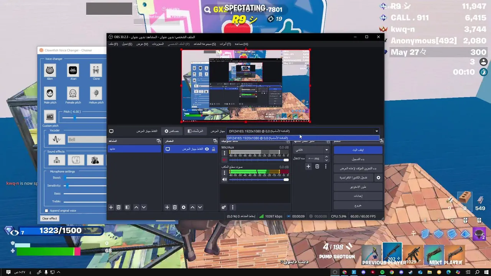Viewport: 491px width, 276px height.
Task: Select the Alien voice in Clownfish
Action: pos(50,70)
